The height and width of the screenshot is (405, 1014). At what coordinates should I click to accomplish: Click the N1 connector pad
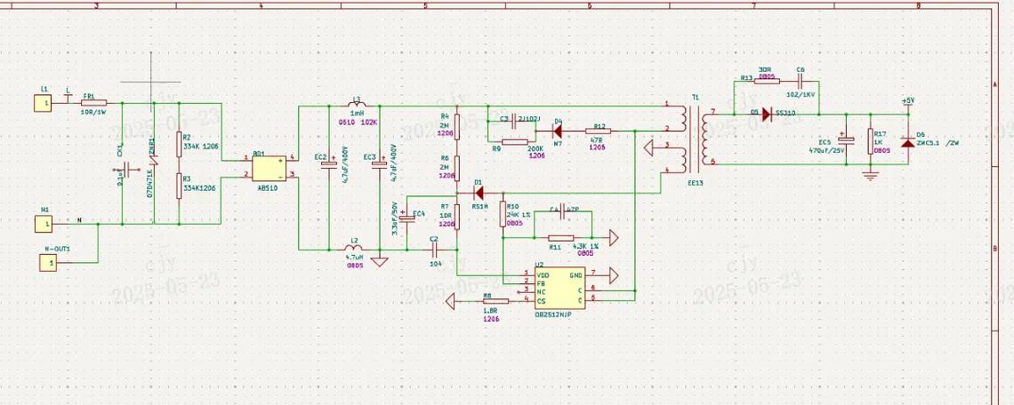click(44, 224)
